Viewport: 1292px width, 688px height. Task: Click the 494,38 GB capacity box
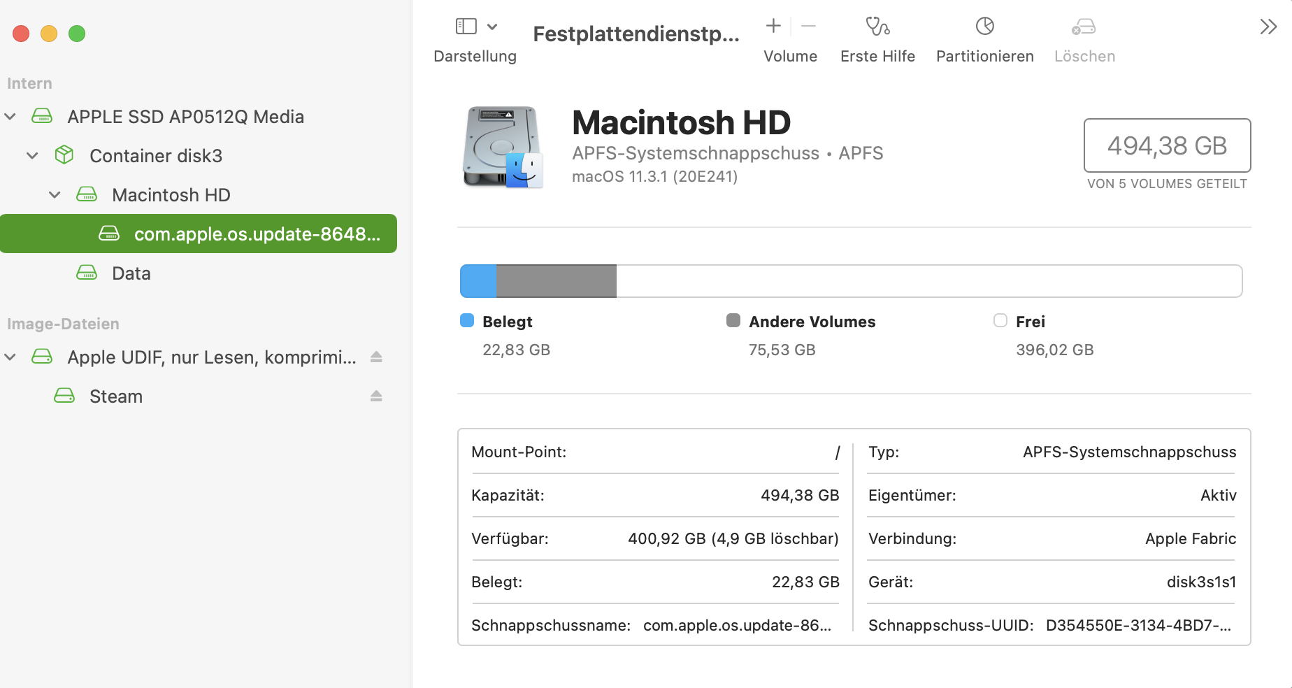click(x=1167, y=145)
